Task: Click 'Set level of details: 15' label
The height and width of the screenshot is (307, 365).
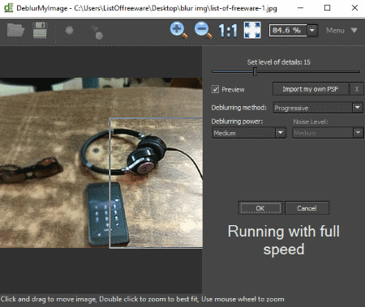Action: [279, 62]
